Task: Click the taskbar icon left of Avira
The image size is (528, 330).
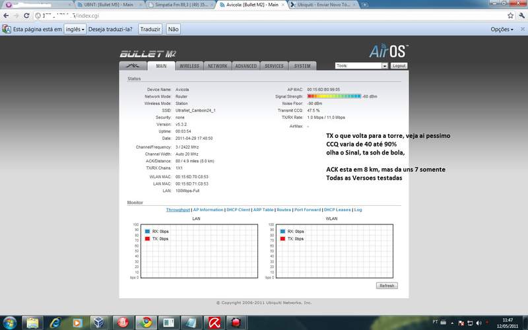Action: pyautogui.click(x=191, y=323)
